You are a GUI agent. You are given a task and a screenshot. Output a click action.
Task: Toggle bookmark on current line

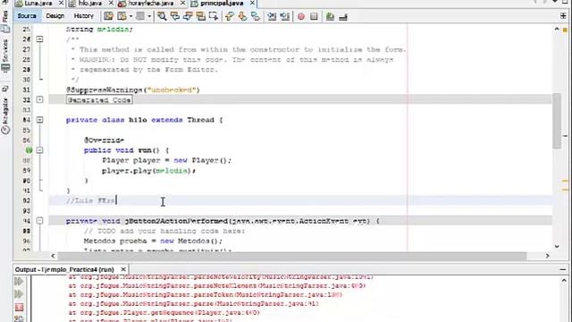coord(256,16)
